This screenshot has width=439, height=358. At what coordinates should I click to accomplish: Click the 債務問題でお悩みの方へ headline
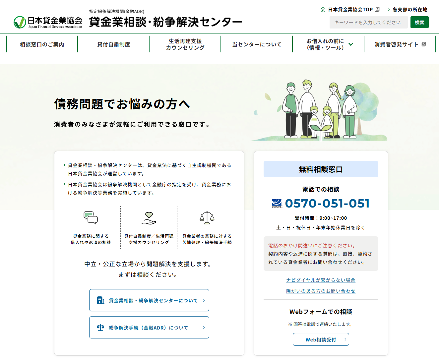click(122, 104)
